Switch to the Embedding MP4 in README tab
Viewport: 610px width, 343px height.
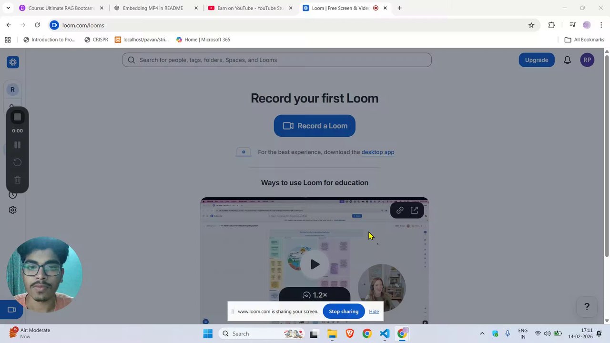pos(152,8)
